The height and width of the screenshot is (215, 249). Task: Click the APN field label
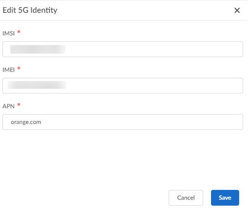(8, 106)
